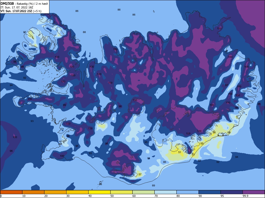Click the 'IT: Sun. 17. 07. 2022 18Z' line
This screenshot has width=265, height=198.
pos(17,7)
